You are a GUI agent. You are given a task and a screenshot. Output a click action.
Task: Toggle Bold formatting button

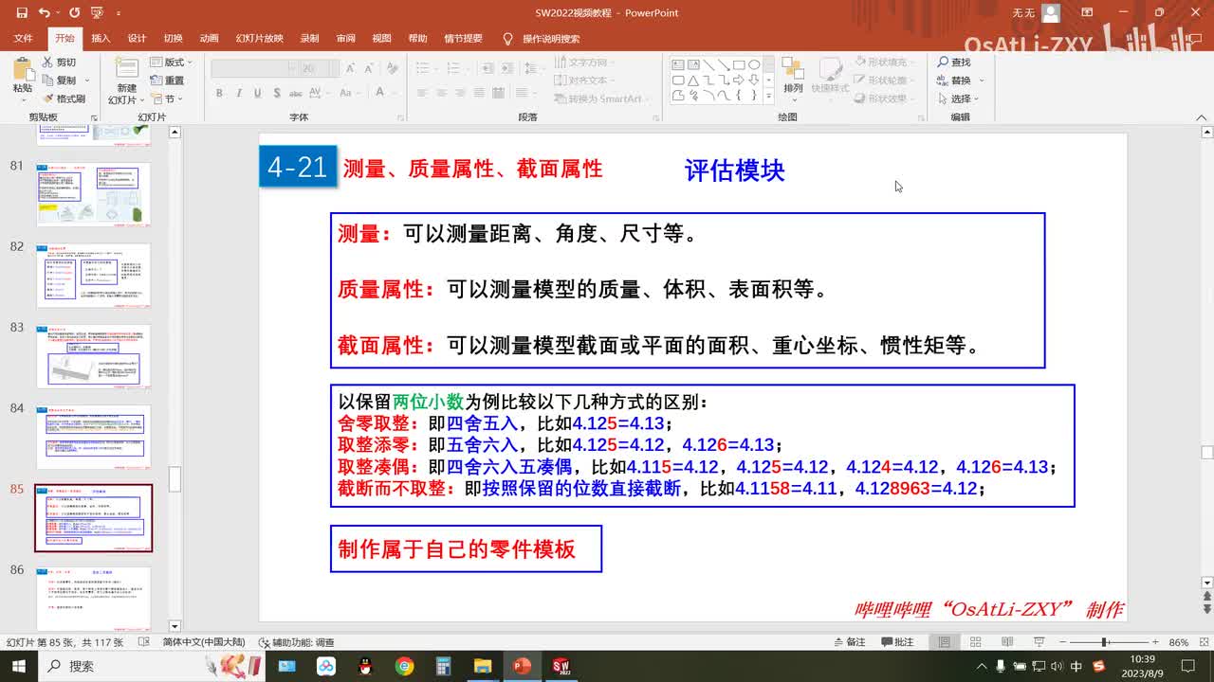(219, 93)
